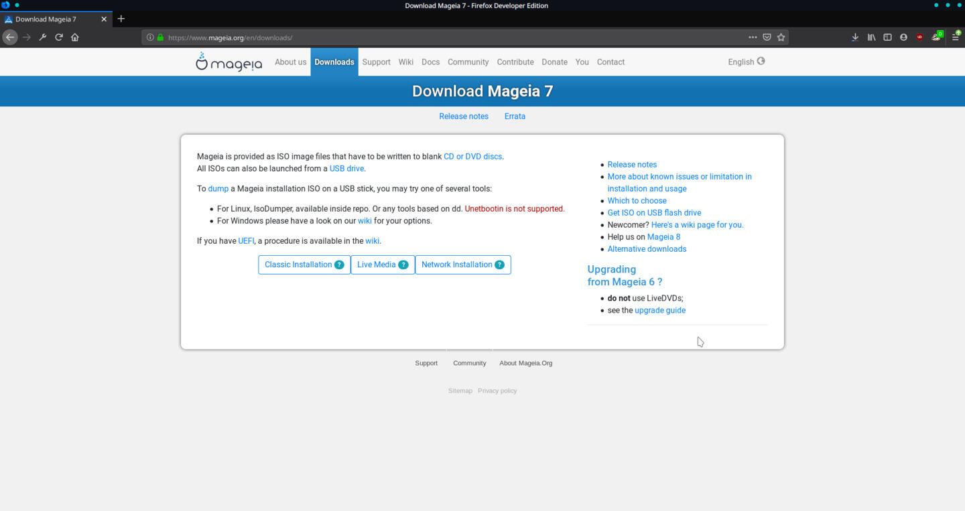The width and height of the screenshot is (965, 511).
Task: Go to the Wiki nav link
Action: [x=406, y=62]
